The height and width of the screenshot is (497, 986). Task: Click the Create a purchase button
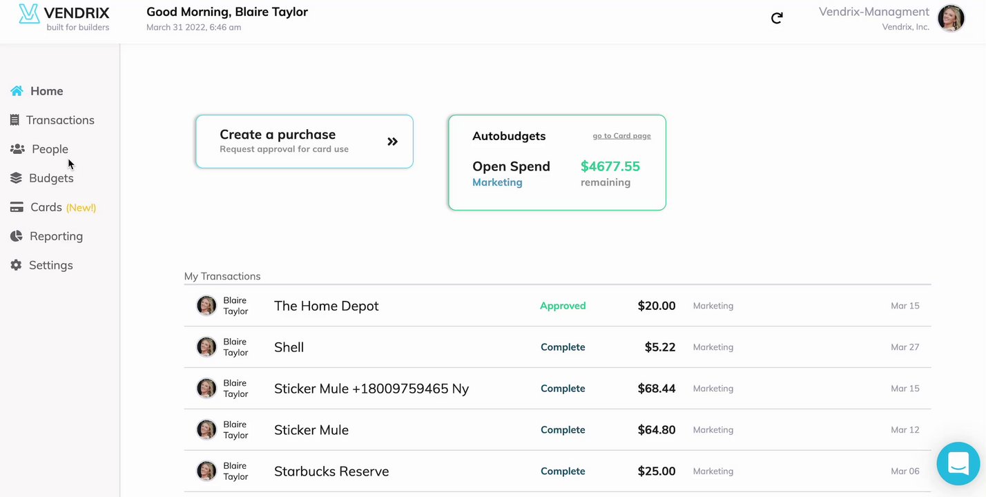point(304,142)
